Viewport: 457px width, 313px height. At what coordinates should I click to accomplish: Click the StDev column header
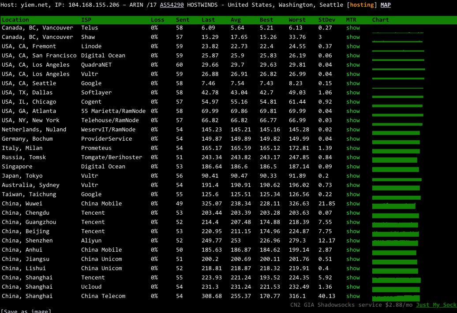click(326, 20)
